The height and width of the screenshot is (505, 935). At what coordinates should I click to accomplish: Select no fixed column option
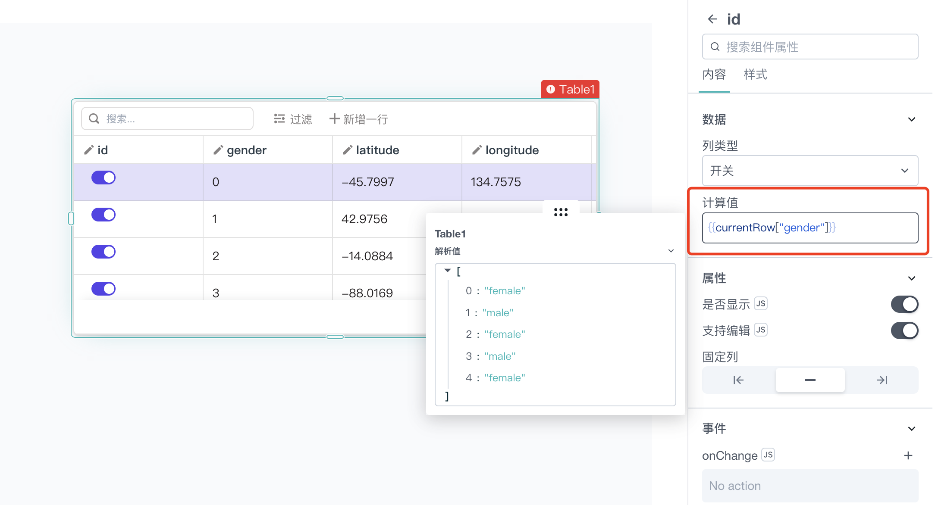tap(810, 380)
